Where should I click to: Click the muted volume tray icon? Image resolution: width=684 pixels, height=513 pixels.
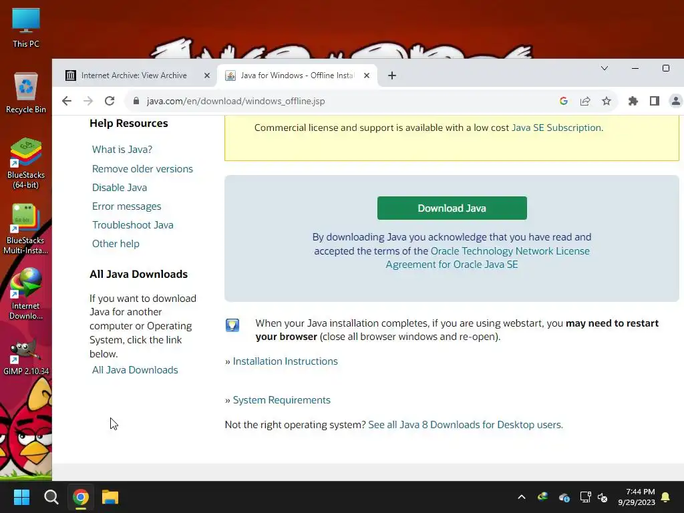tap(603, 497)
